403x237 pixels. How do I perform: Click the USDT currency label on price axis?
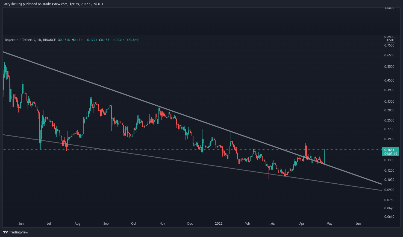pos(391,40)
